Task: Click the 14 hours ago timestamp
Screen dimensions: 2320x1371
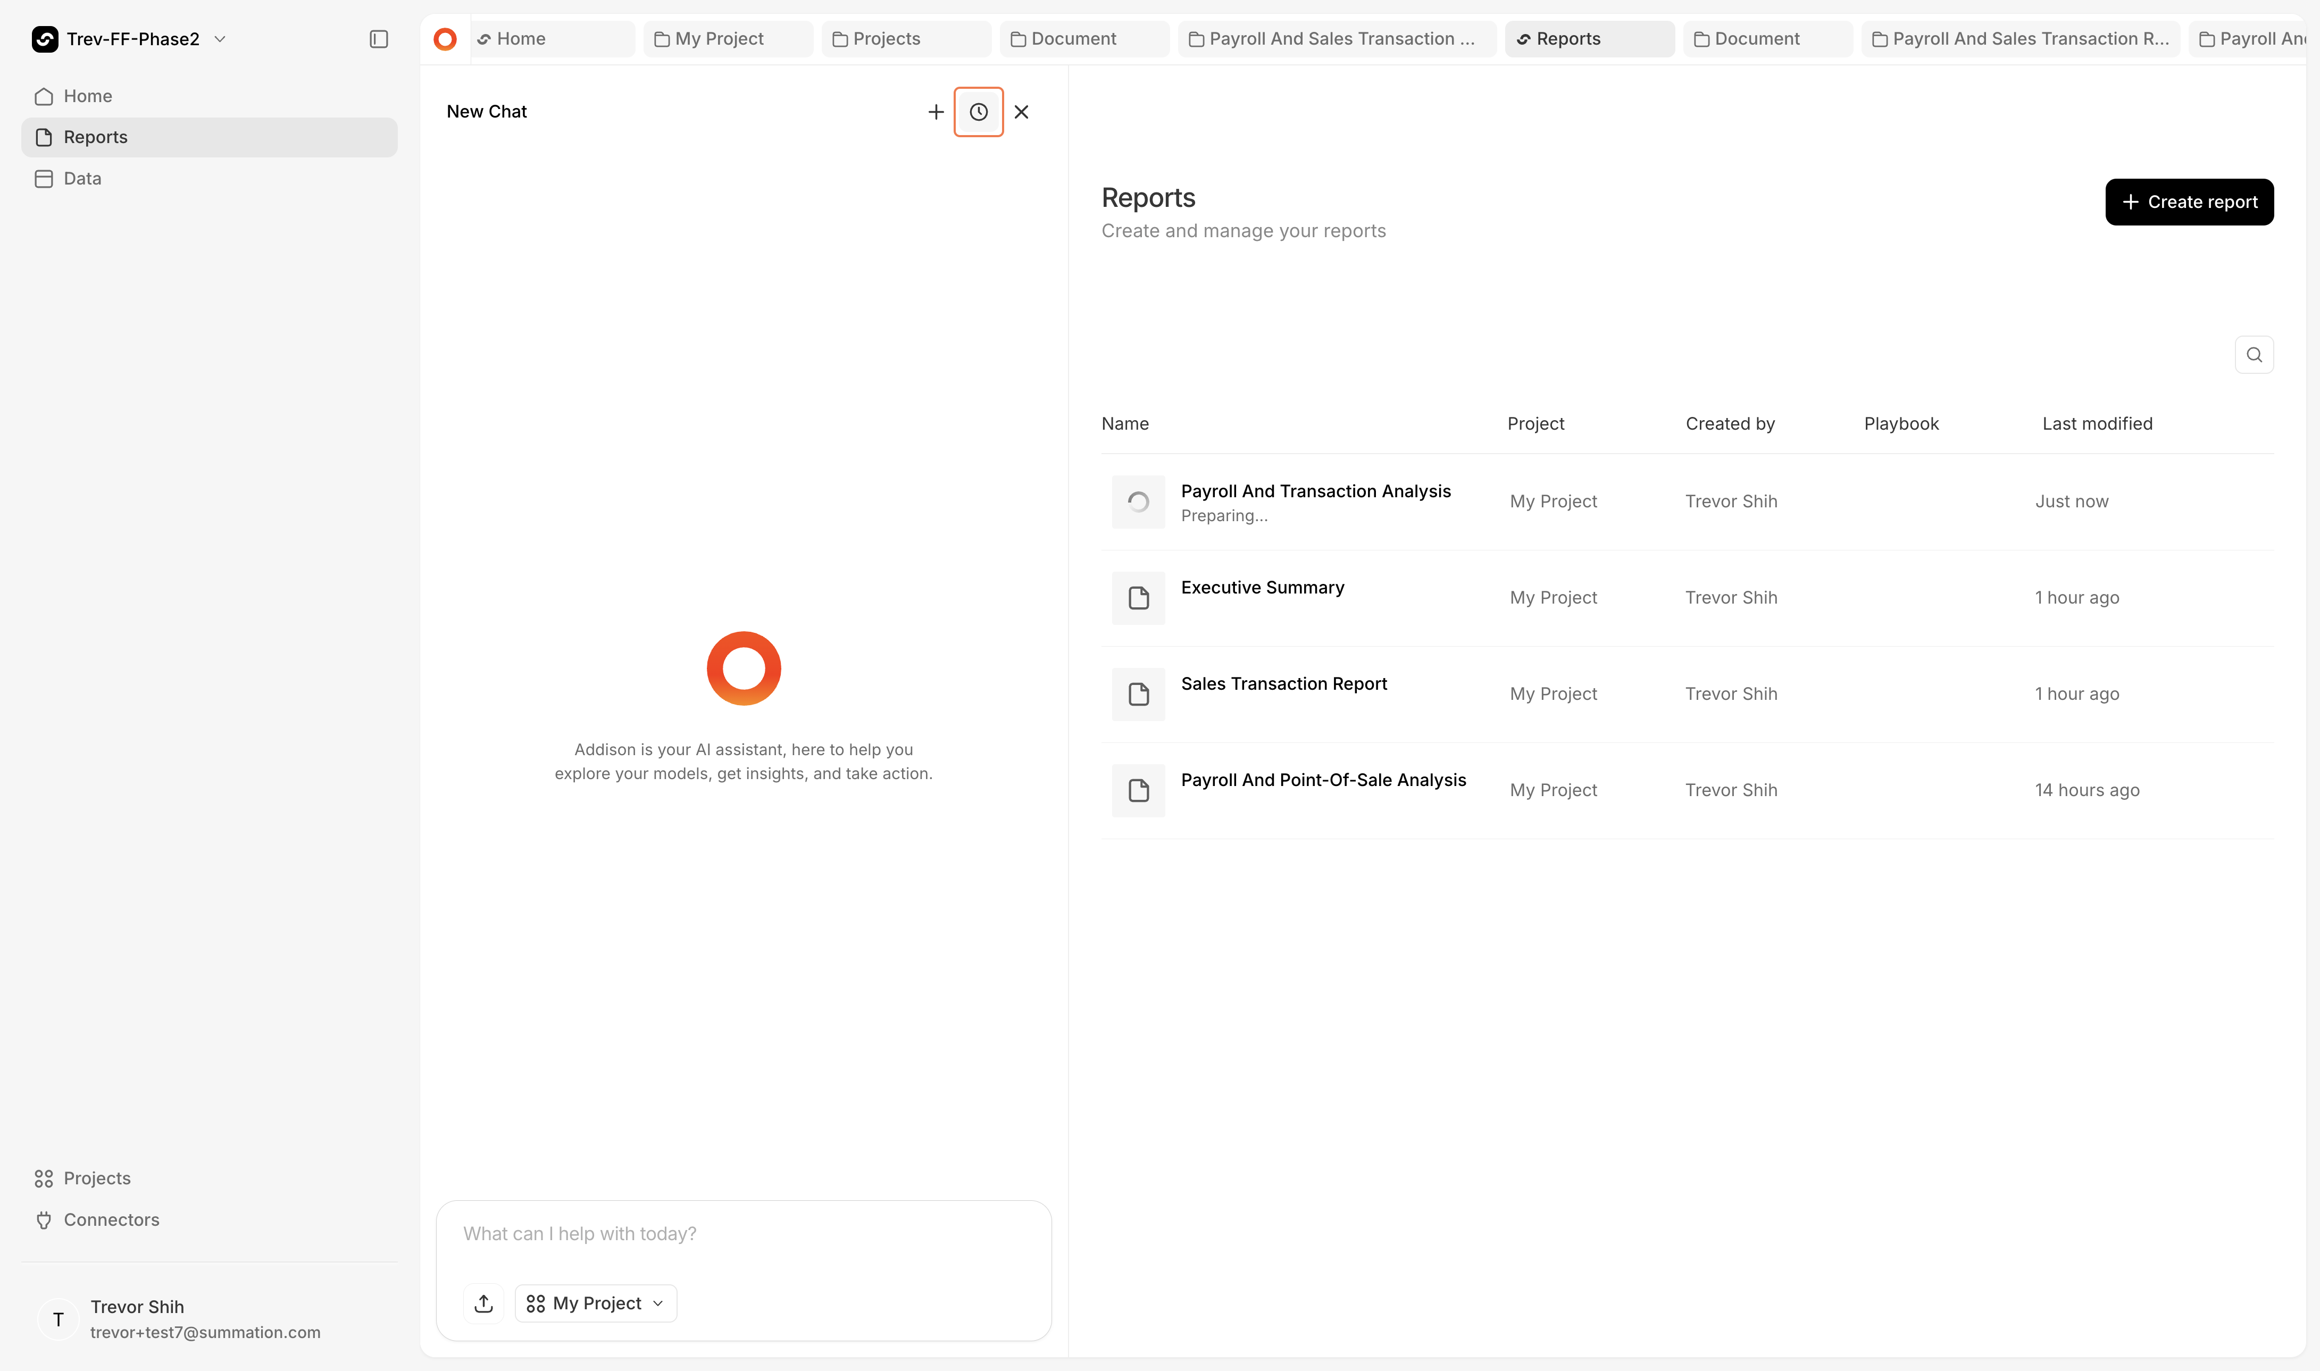Action: 2086,791
